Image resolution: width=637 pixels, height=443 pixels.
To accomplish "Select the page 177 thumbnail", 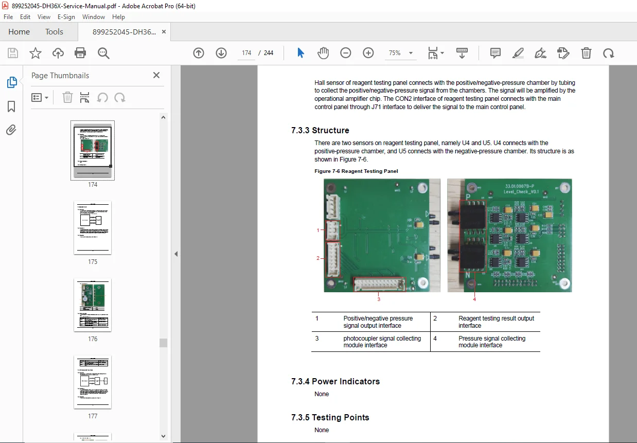I will 93,382.
